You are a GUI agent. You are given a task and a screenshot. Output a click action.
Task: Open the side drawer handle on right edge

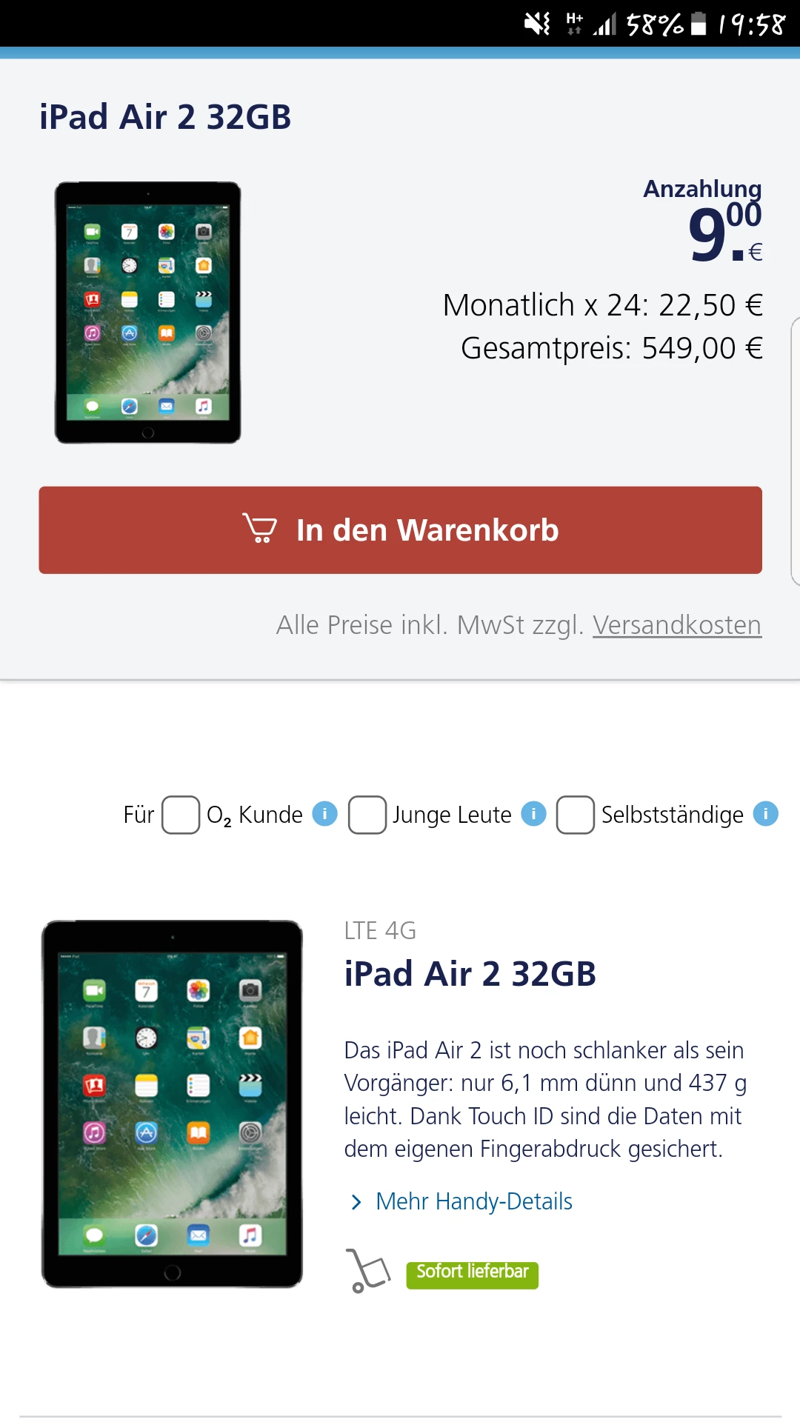tap(795, 452)
